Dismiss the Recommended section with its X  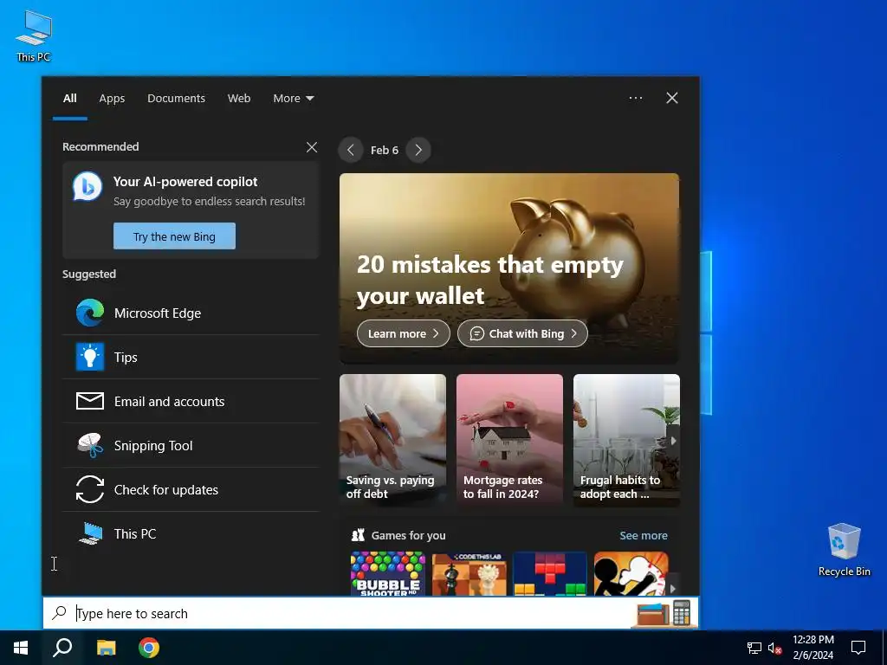pyautogui.click(x=312, y=147)
